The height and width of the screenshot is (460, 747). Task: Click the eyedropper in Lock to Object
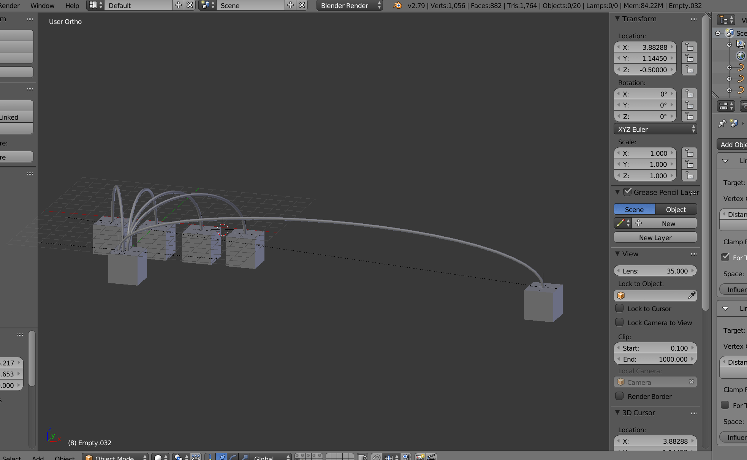[x=692, y=295]
